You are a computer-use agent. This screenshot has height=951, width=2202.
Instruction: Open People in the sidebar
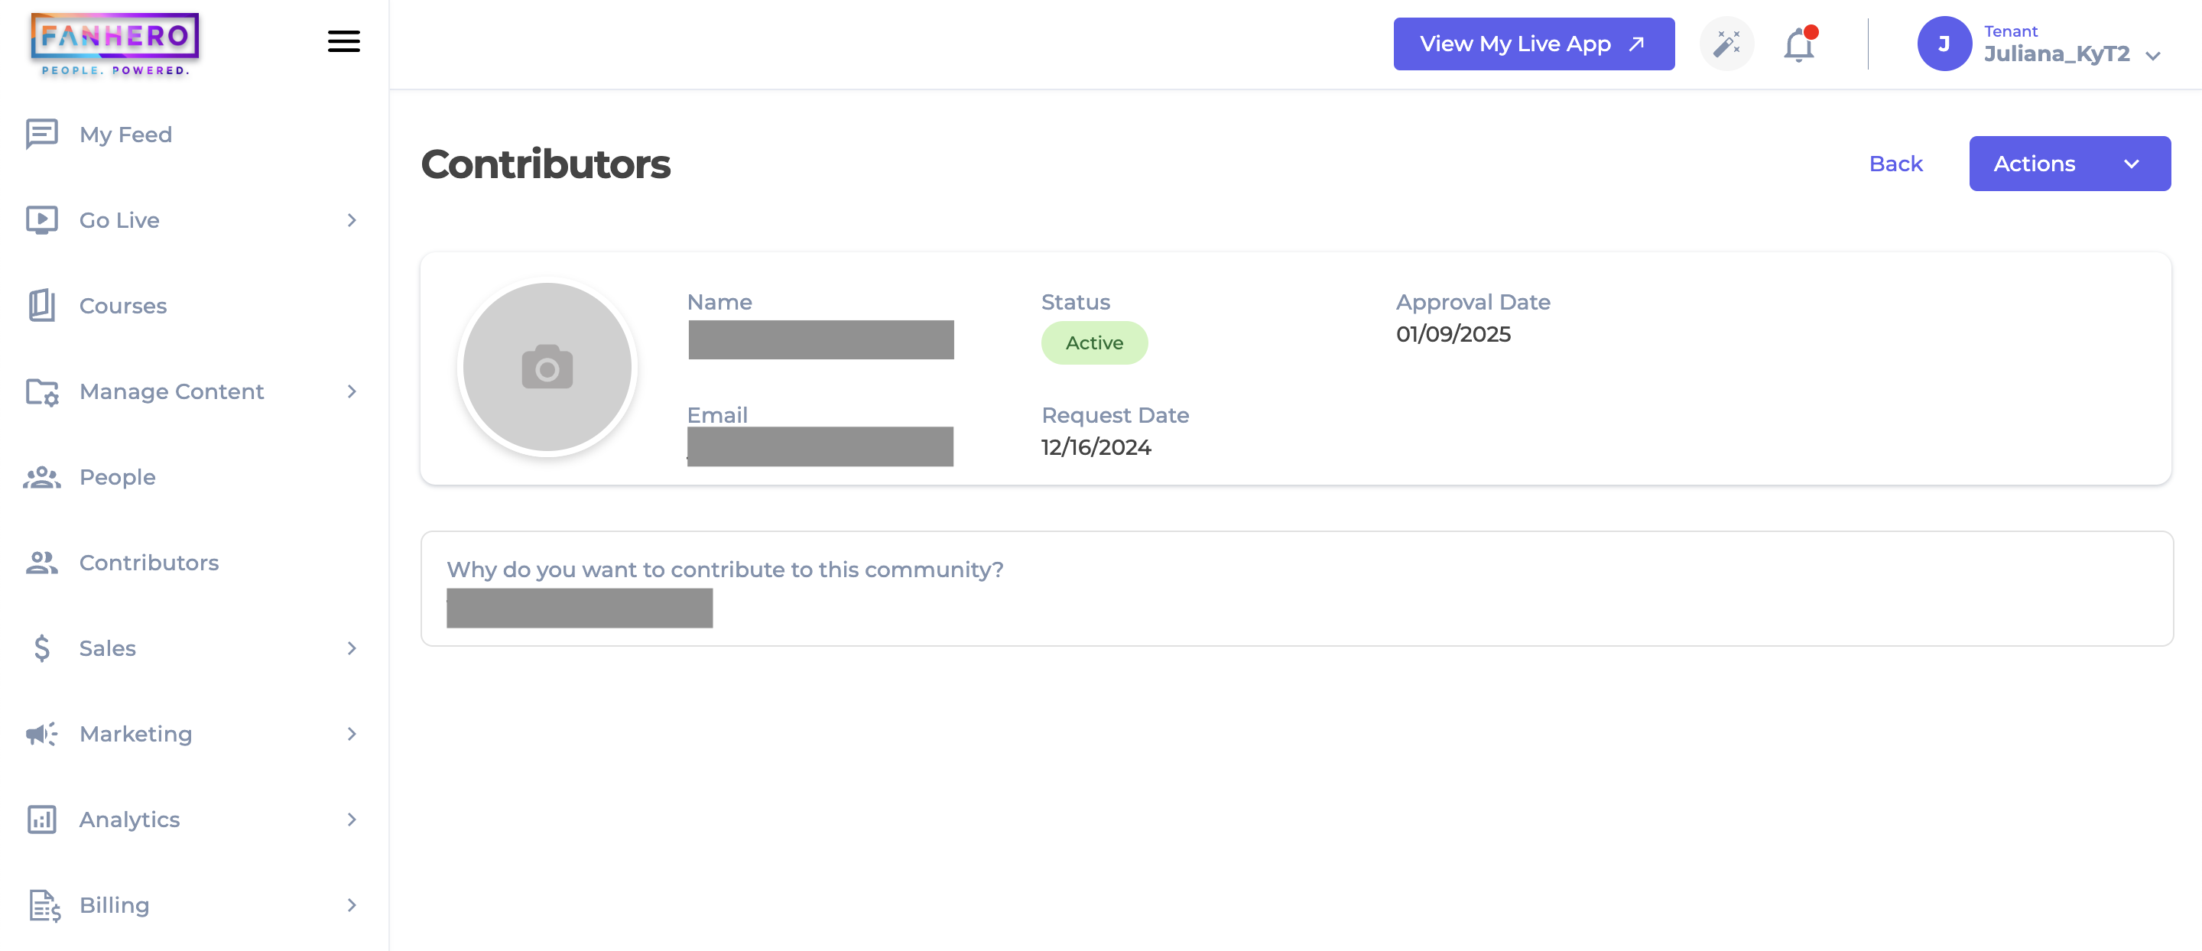[117, 477]
